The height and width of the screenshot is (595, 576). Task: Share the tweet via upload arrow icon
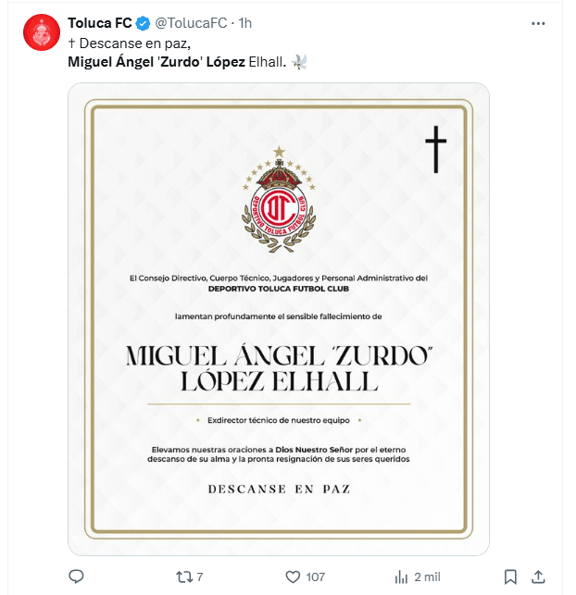(538, 576)
